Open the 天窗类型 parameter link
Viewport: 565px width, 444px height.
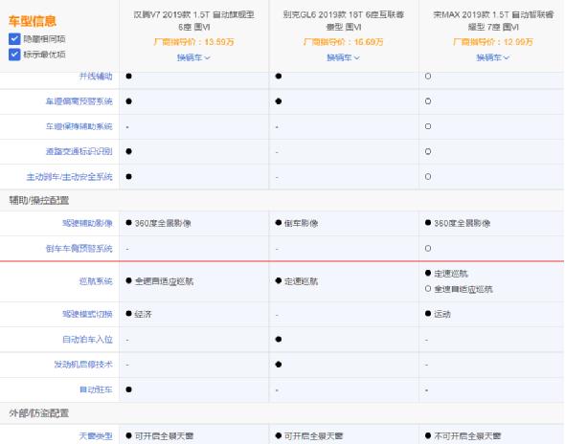point(96,436)
